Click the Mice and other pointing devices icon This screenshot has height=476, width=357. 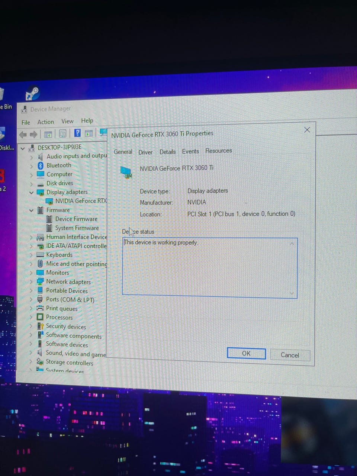40,264
